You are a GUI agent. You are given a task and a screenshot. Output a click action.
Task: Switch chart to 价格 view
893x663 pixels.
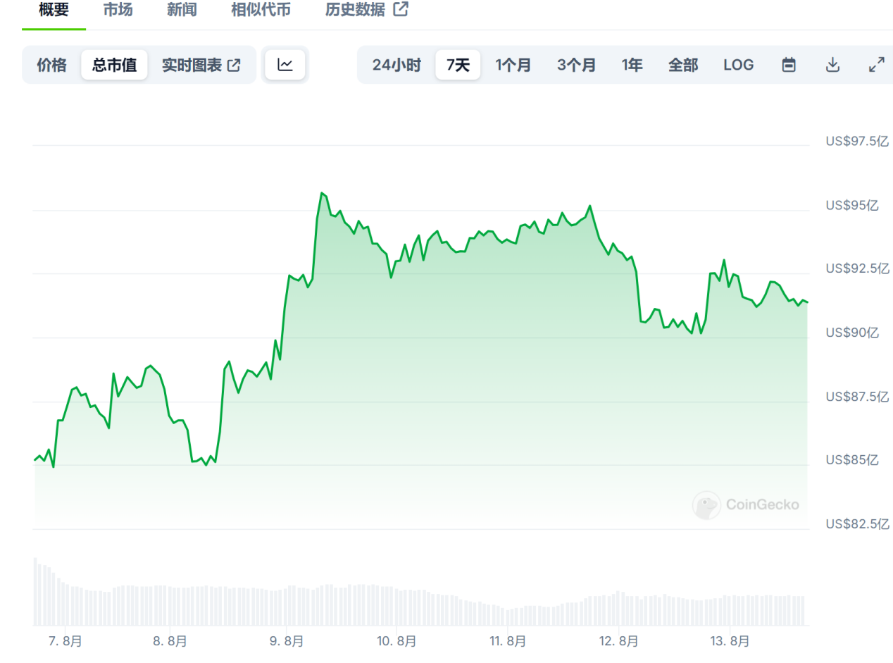pos(51,65)
